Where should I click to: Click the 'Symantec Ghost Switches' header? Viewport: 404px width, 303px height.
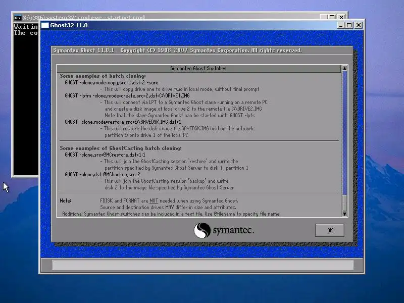click(198, 68)
